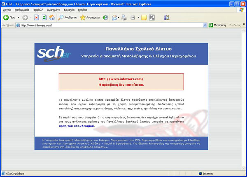Click the scrollbar up arrow

[243, 31]
